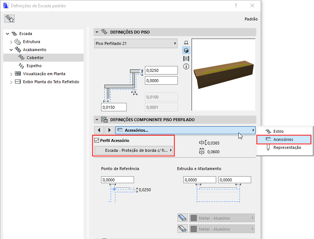Choose Estilo from the popup menu
314x239 pixels.
(x=284, y=131)
